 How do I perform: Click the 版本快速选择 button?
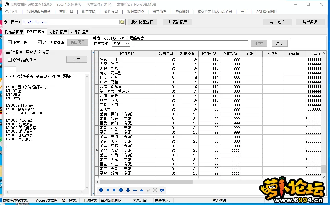(142, 22)
